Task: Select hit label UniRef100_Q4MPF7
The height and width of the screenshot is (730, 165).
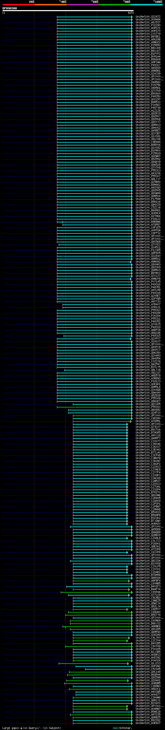Action: (148, 438)
